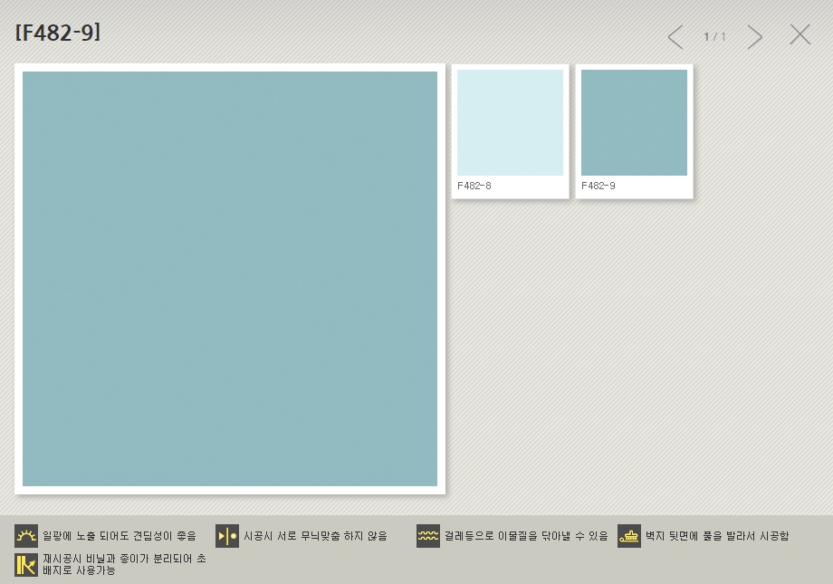This screenshot has height=584, width=833.
Task: Click the F482-9 label under thumbnail
Action: pos(598,186)
